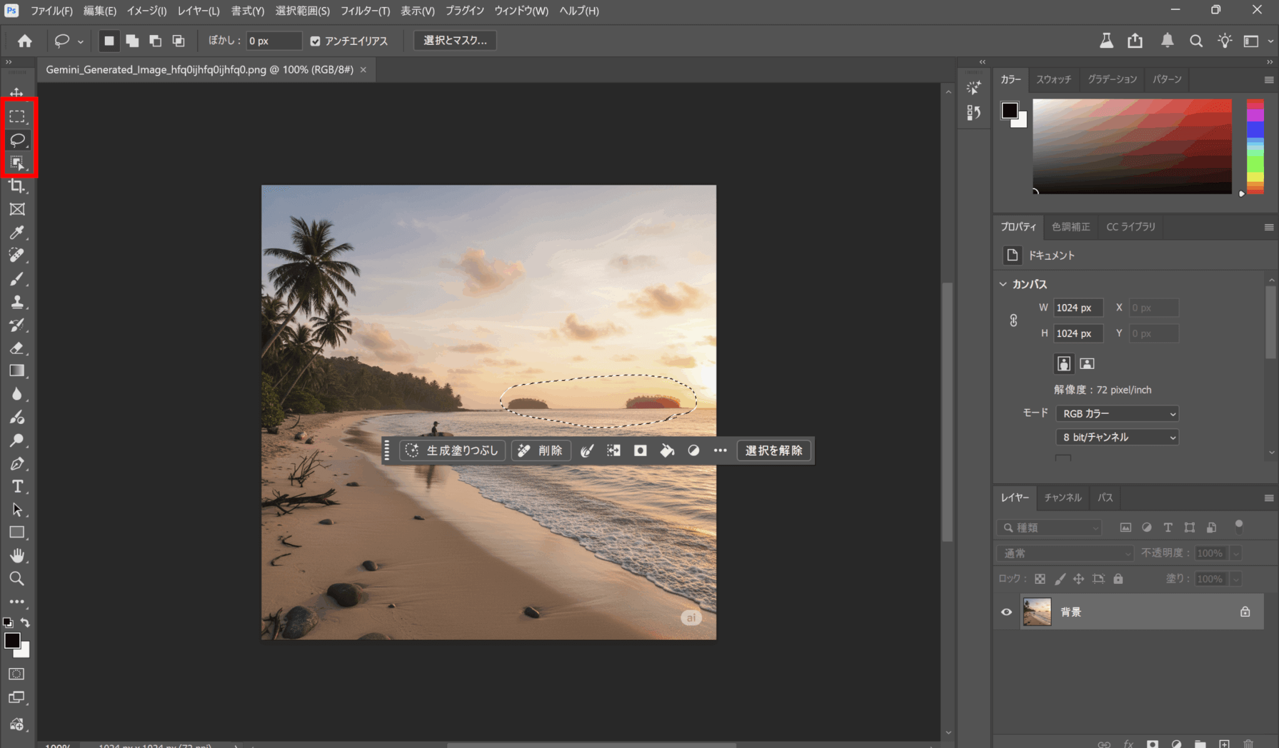
Task: Switch to the チャンネル tab
Action: pos(1062,498)
